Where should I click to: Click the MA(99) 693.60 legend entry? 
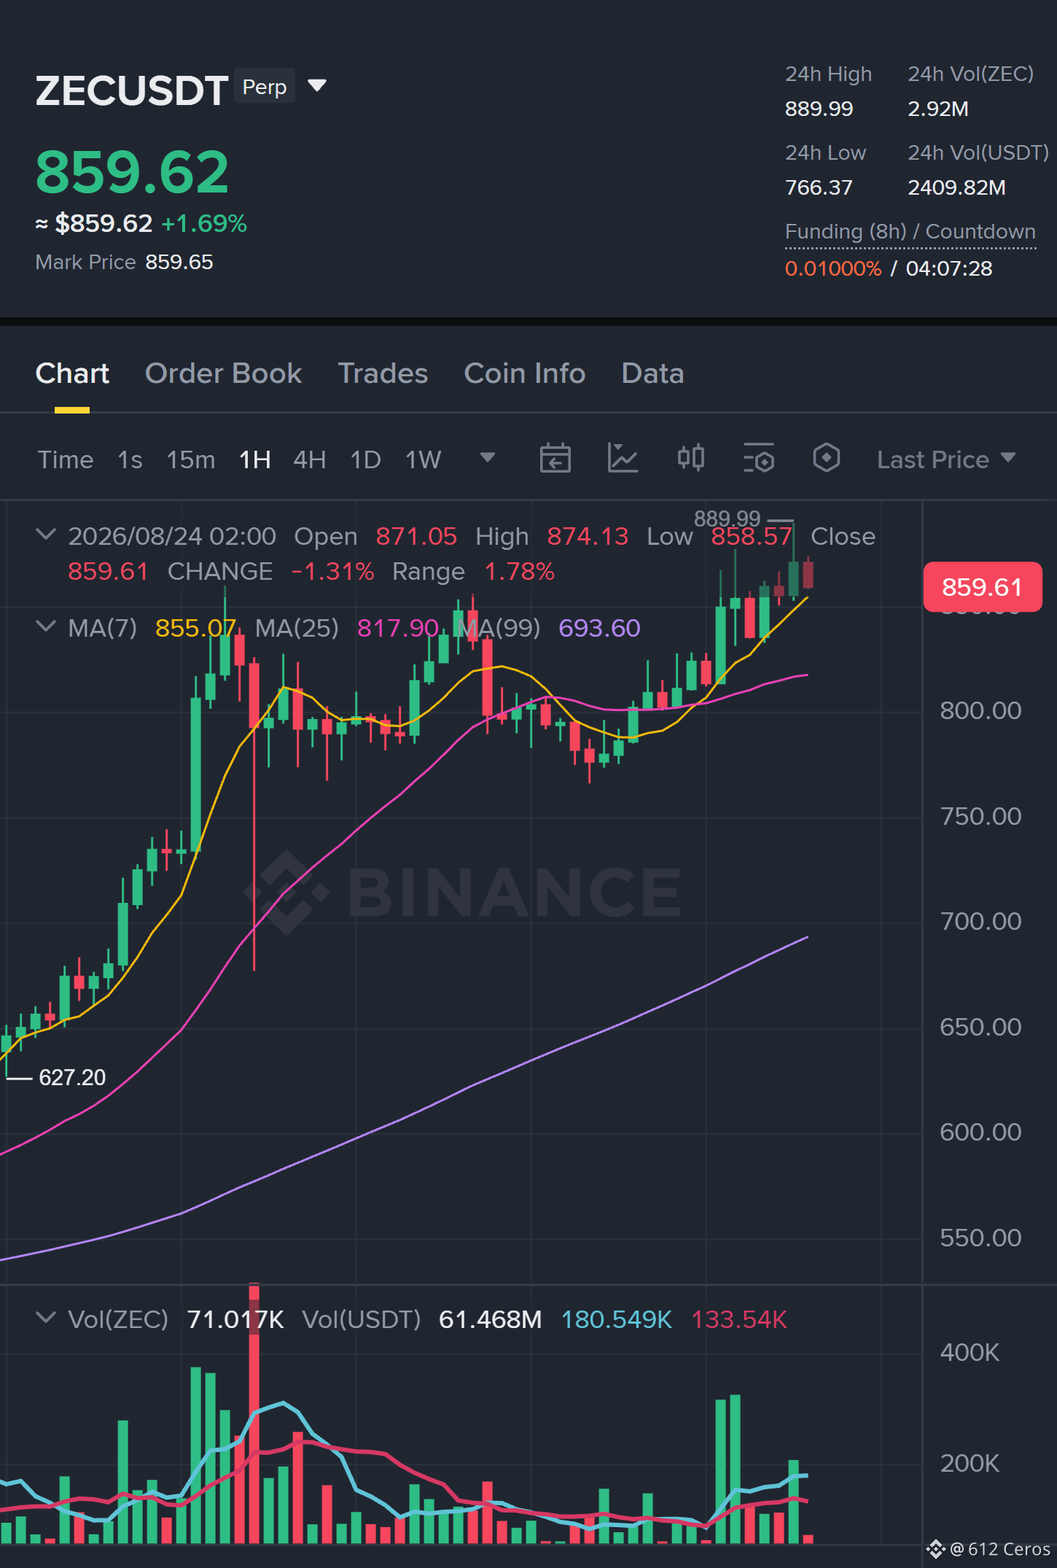coord(549,628)
